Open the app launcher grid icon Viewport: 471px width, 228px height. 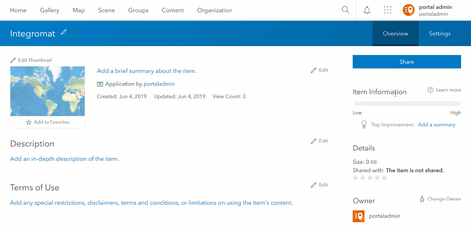[388, 10]
